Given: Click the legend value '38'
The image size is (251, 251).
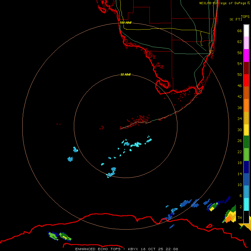Looking at the screenshot, I should [240, 108].
